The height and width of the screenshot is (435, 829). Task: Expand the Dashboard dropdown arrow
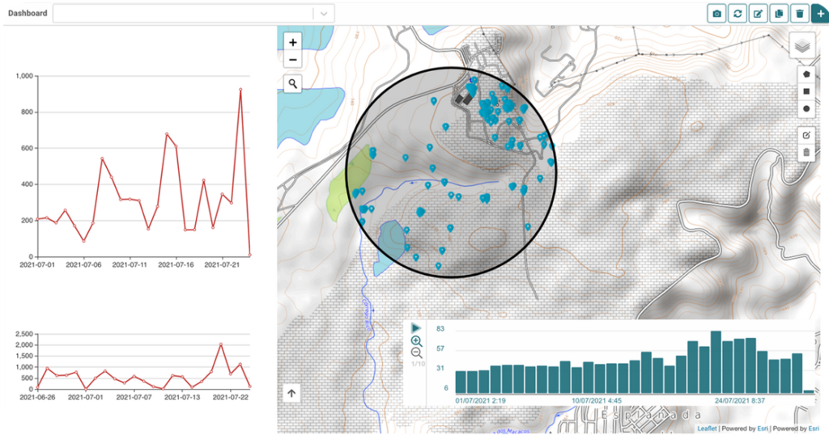point(324,14)
